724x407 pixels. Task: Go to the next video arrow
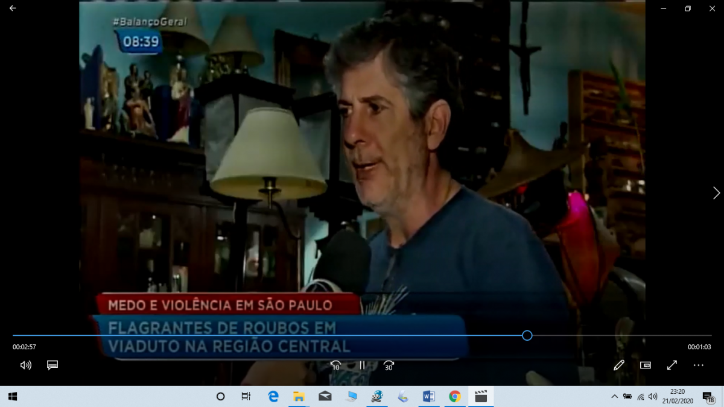716,193
